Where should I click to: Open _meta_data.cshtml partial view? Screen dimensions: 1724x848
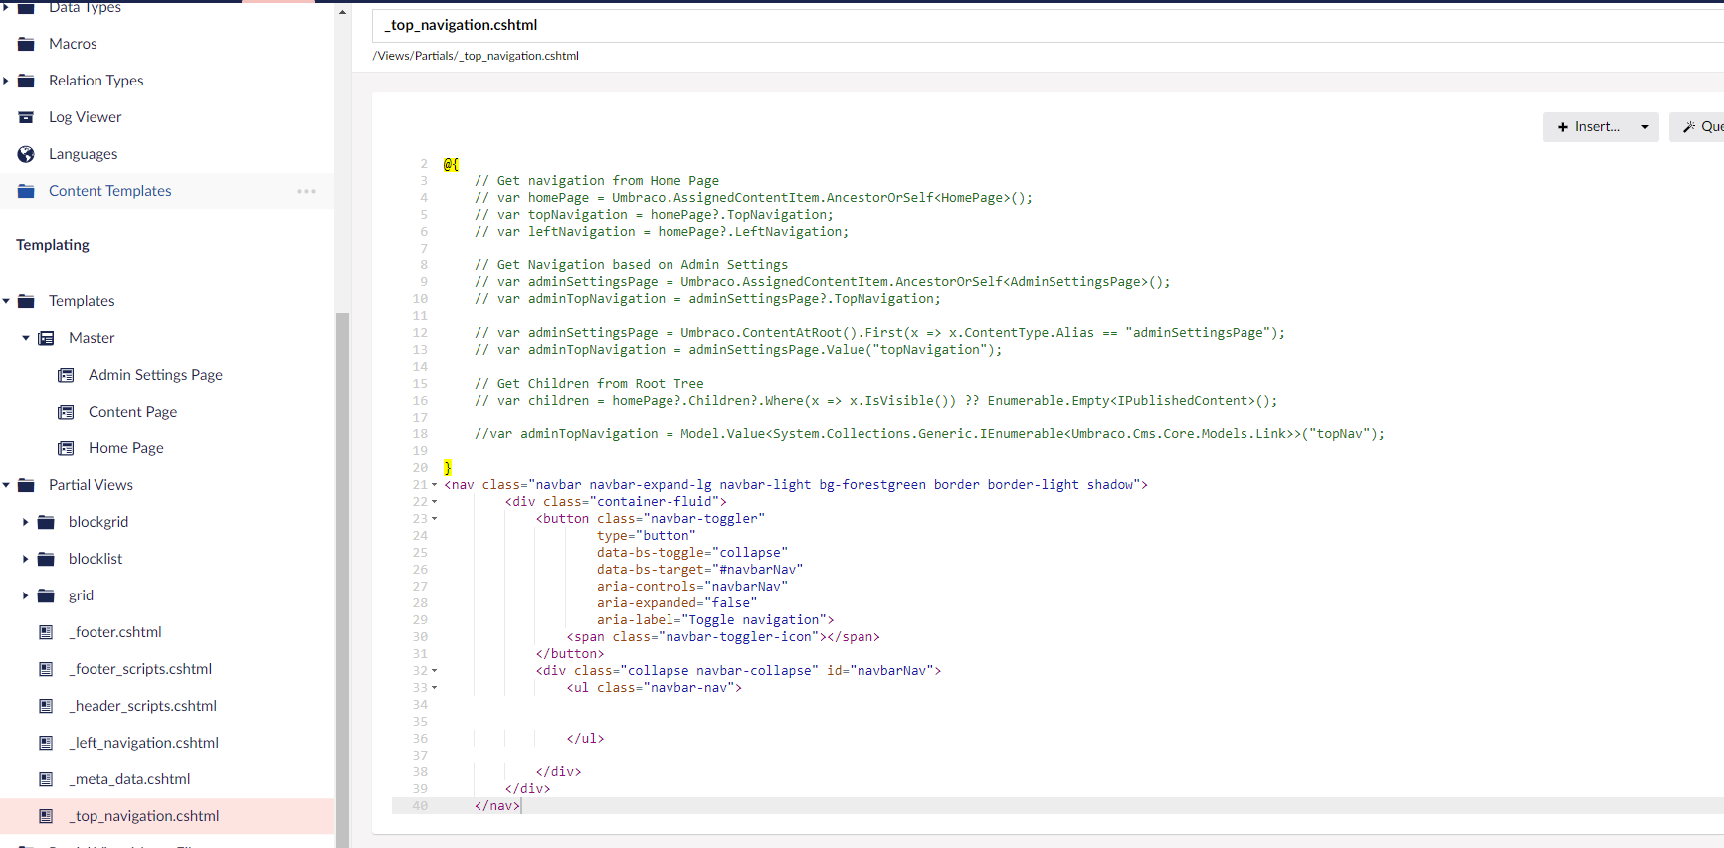click(x=129, y=779)
